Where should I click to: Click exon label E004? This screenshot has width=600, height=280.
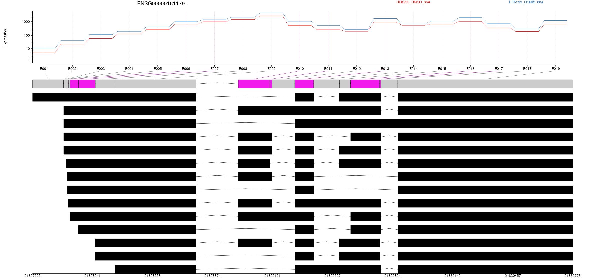pos(129,69)
